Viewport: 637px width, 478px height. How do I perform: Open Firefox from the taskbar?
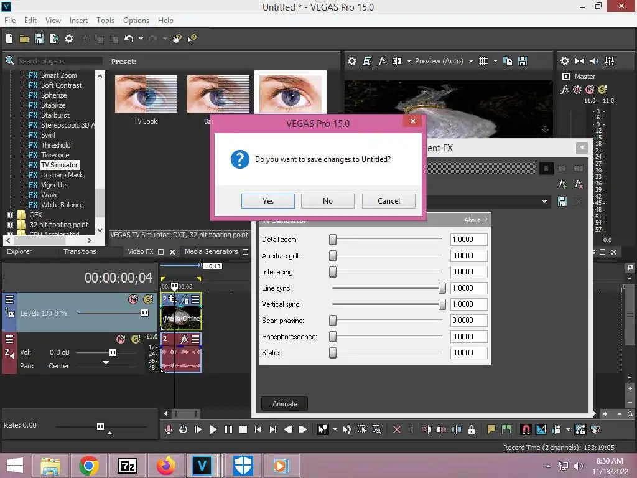coord(165,466)
